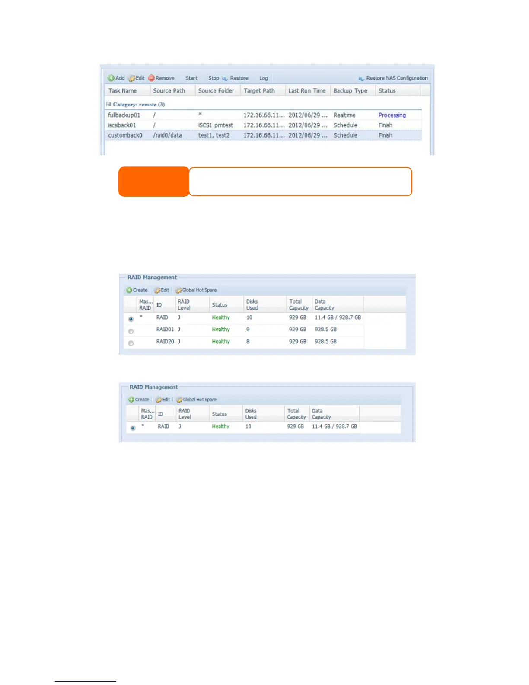Click Healthy status in single-row RAID panel

click(x=220, y=426)
